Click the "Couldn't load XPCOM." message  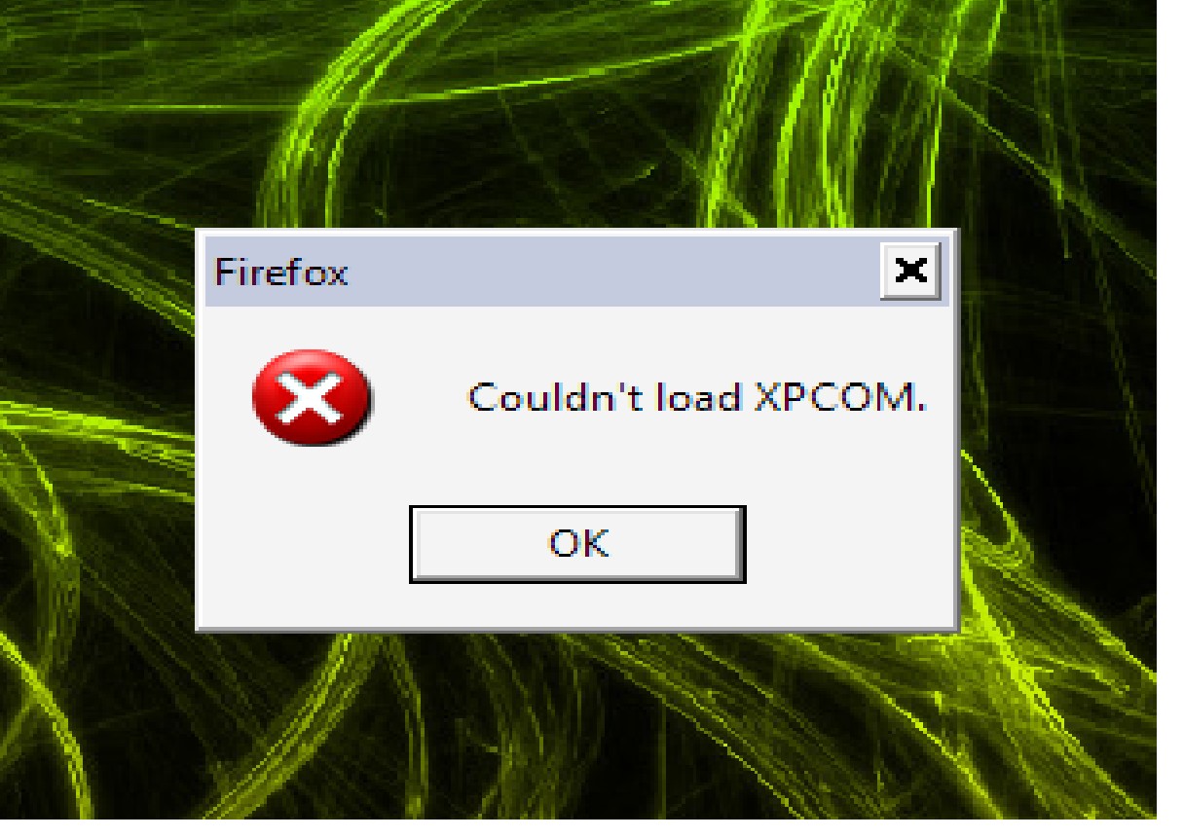click(695, 397)
